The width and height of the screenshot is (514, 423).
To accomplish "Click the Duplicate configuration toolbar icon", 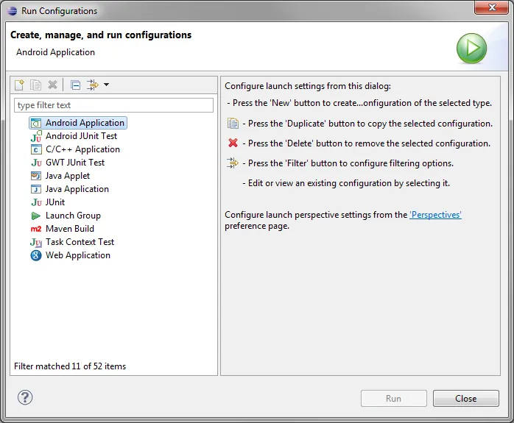I will pyautogui.click(x=36, y=85).
